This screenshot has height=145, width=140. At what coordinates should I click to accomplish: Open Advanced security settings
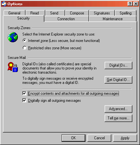point(118,109)
